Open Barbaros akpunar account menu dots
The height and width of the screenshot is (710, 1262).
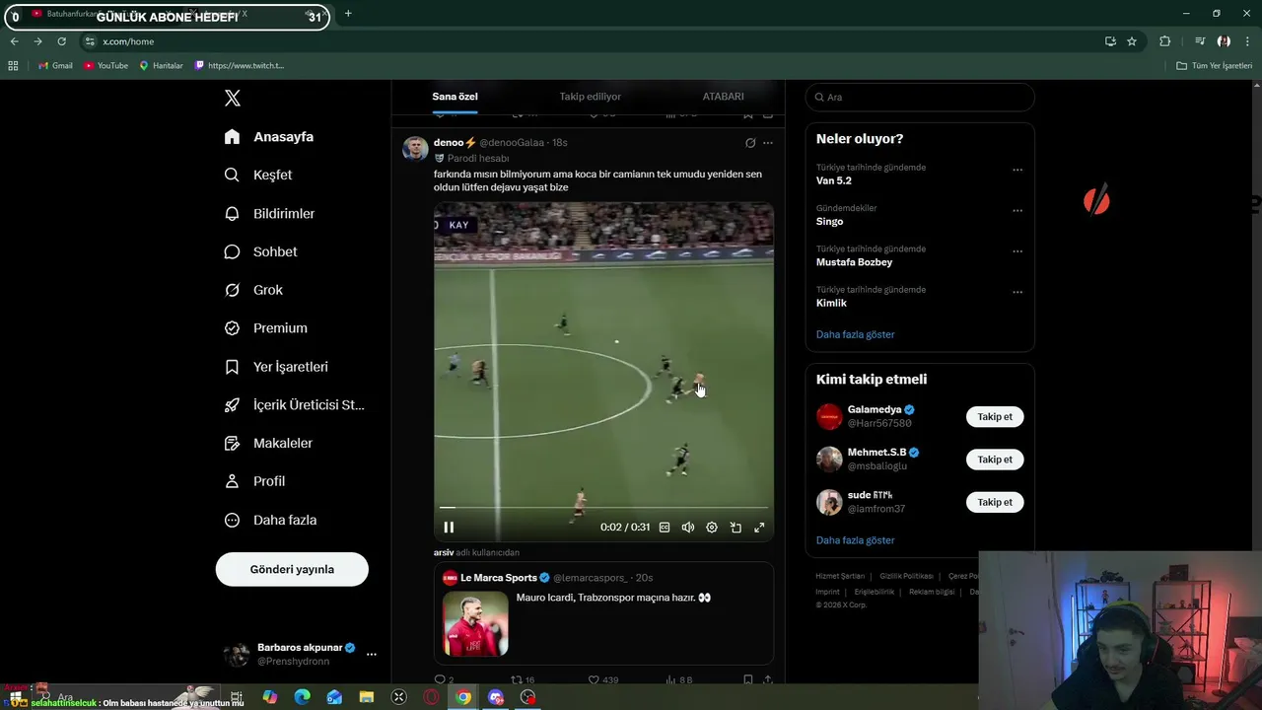click(x=372, y=654)
